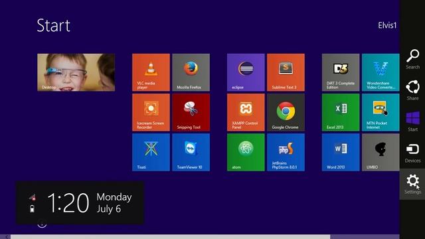The image size is (425, 239).
Task: Show all apps down arrow button
Action: pos(42,224)
